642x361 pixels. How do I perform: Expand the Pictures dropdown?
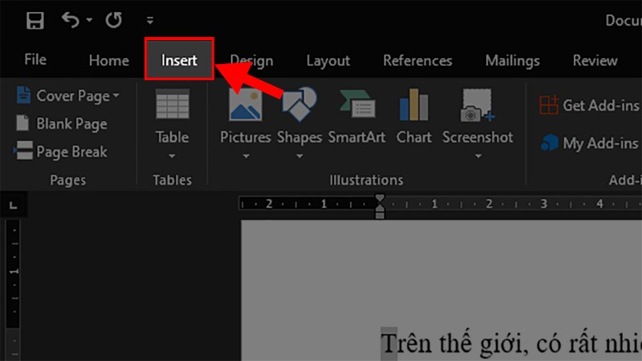(x=246, y=155)
